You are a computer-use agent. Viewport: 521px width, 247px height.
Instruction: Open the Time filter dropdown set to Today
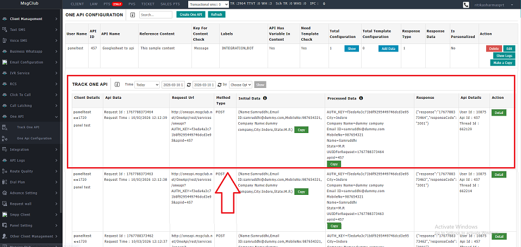[147, 85]
